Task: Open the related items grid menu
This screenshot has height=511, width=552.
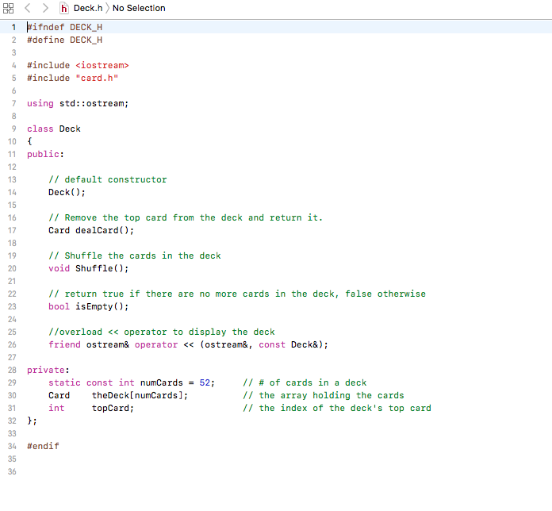Action: click(8, 8)
